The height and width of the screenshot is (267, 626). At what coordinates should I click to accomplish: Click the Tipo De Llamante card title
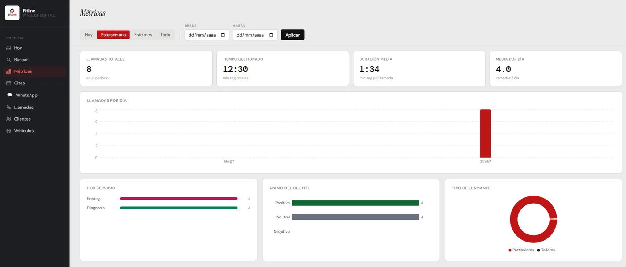pyautogui.click(x=471, y=188)
